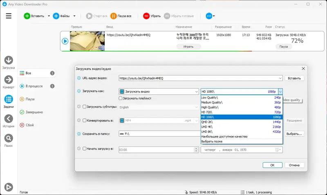Expand the Файлы dropdown arrow

click(74, 16)
